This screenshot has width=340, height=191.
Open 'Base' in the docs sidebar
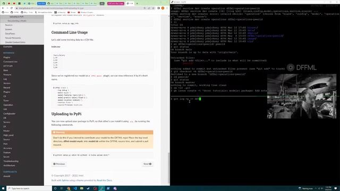pos(5,71)
